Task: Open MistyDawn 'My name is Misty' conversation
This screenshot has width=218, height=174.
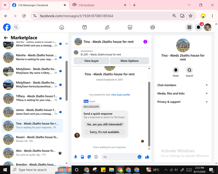Action: pyautogui.click(x=32, y=71)
